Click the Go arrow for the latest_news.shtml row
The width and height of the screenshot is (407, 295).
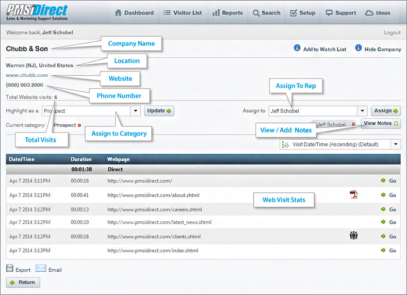383,222
